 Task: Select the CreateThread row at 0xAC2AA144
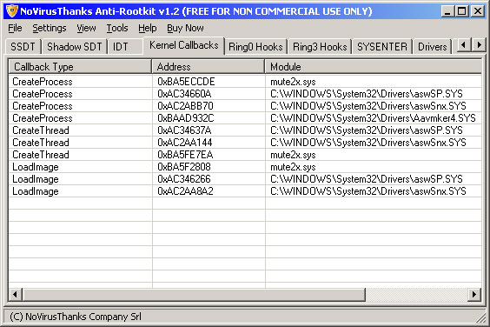coord(245,143)
